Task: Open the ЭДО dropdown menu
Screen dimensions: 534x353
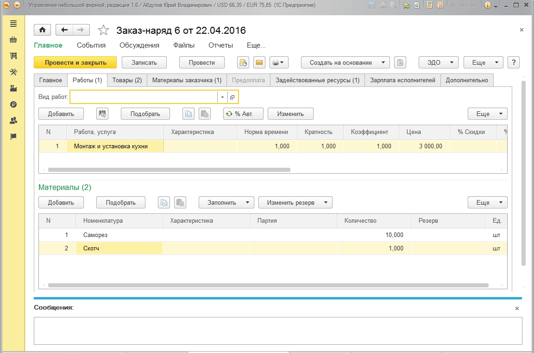Action: coord(438,62)
